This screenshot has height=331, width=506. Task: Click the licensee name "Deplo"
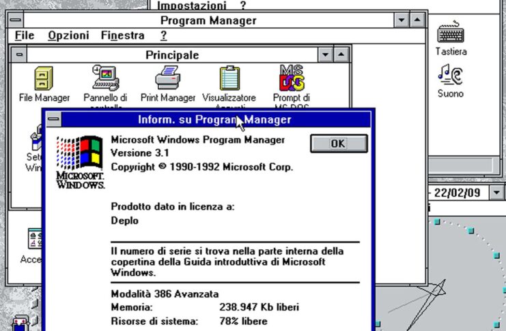tap(124, 221)
